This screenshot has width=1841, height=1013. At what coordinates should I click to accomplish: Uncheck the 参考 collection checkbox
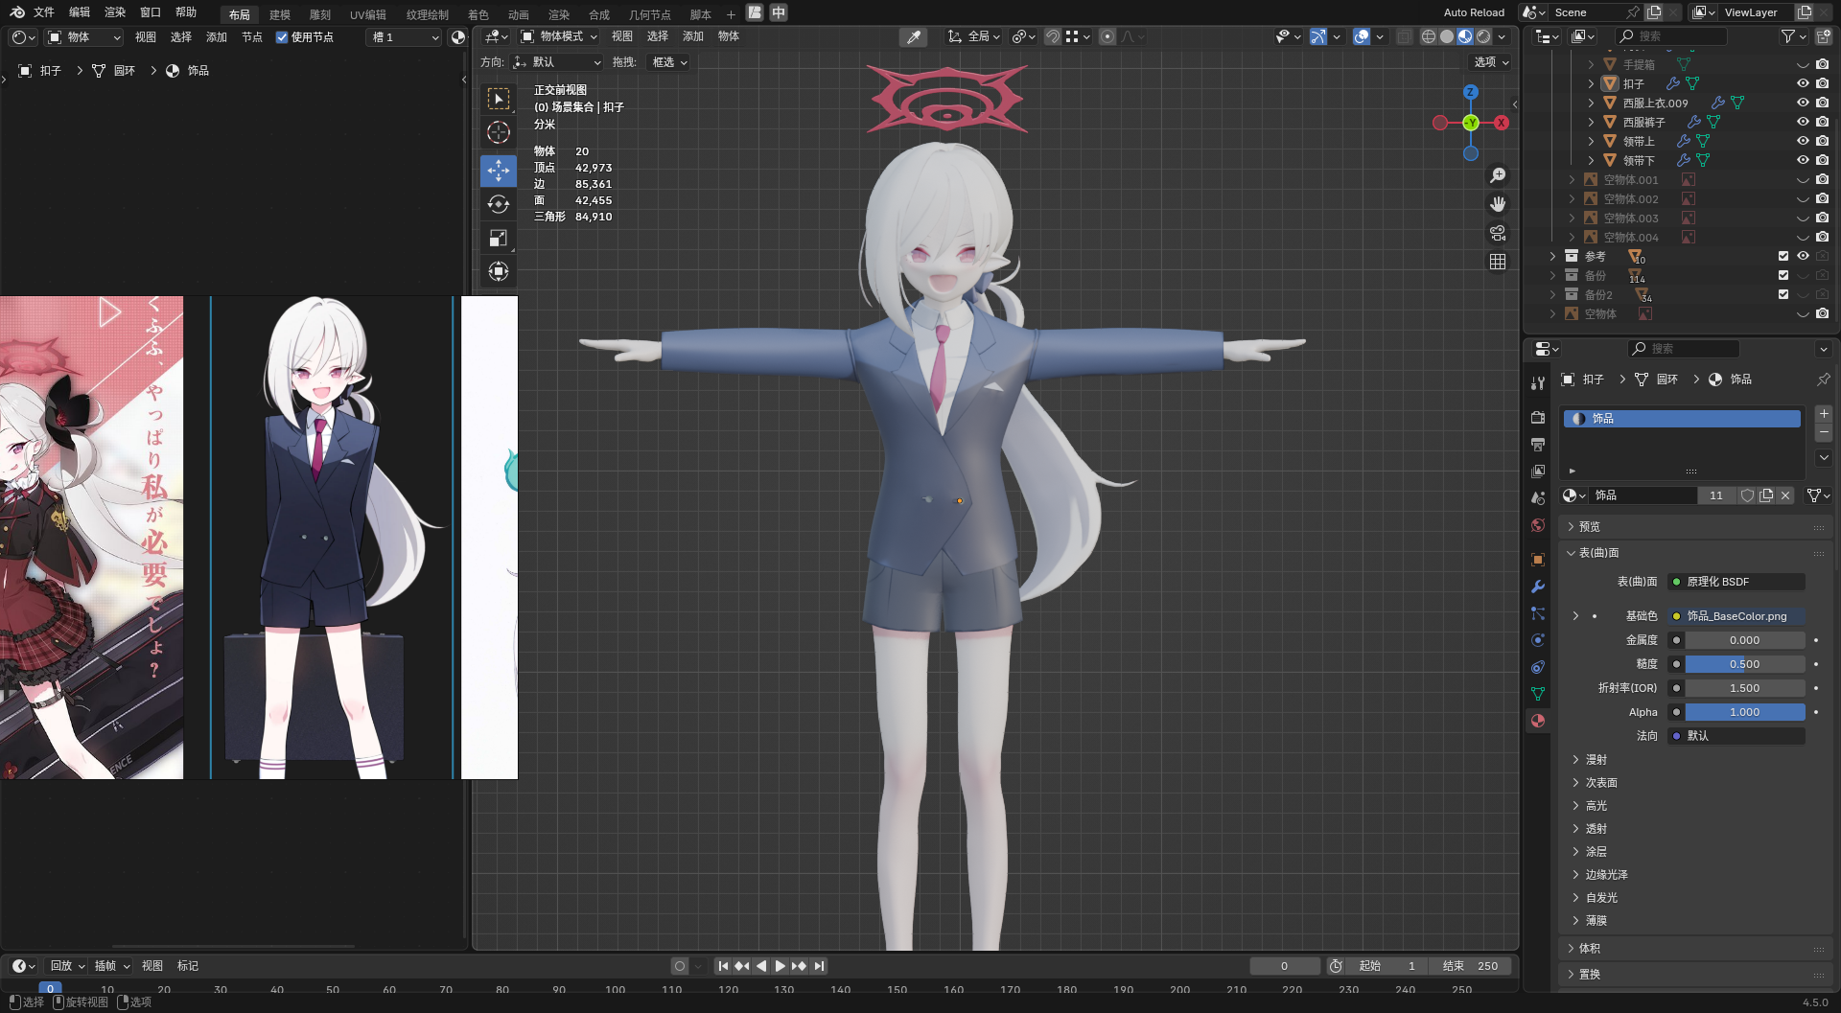(1783, 256)
